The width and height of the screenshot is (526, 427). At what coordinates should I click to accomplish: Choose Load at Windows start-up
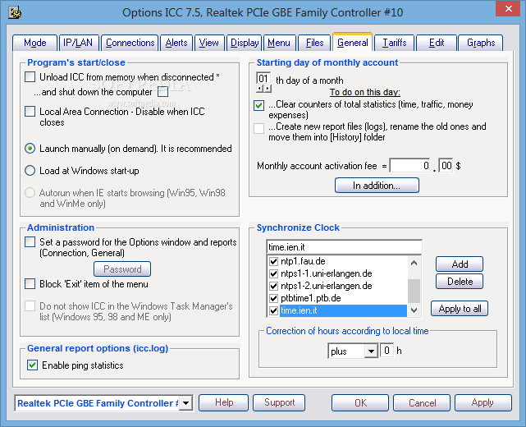click(x=30, y=171)
